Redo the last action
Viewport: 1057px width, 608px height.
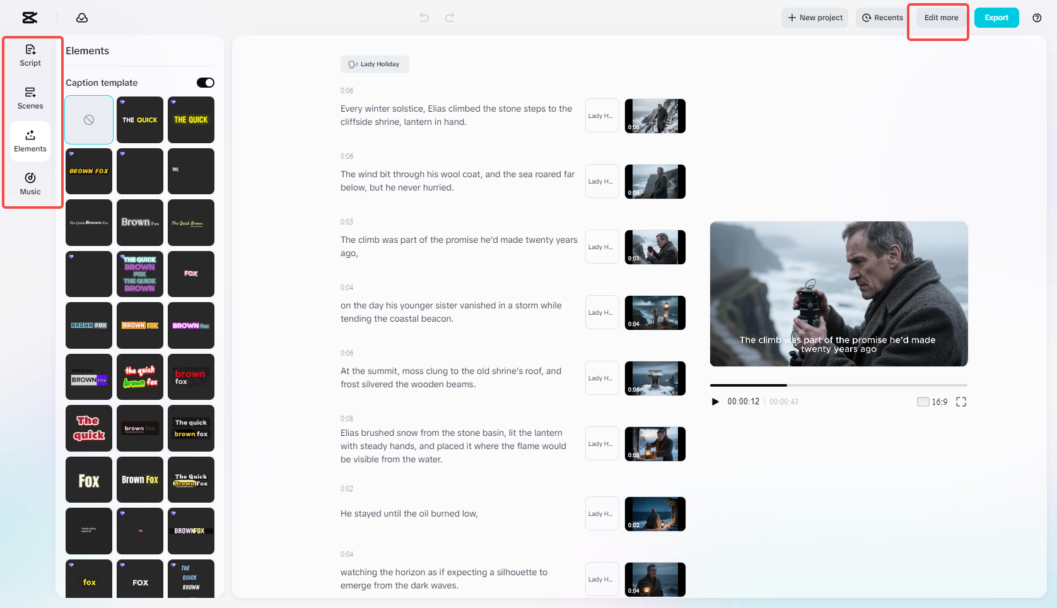pyautogui.click(x=449, y=17)
